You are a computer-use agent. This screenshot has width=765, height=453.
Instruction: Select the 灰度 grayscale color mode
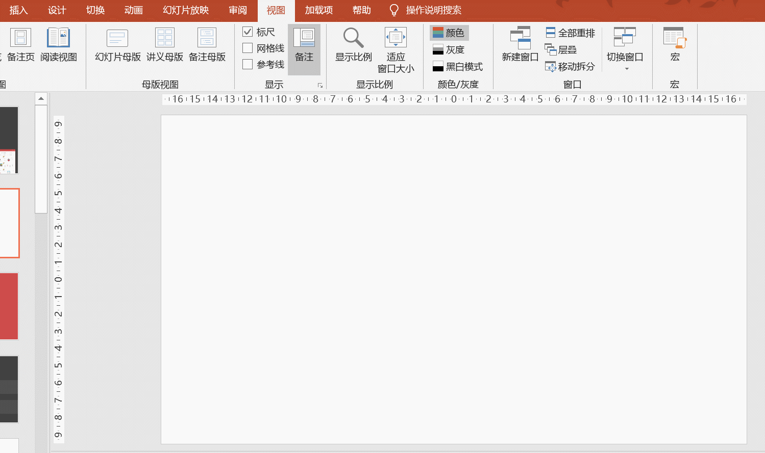(449, 49)
